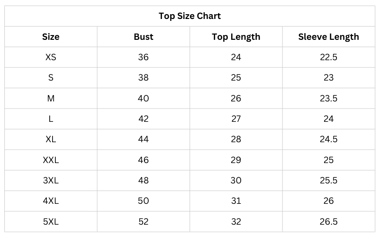Screen dimensions: 379x237
Task: Select the XS size cell
Action: (51, 57)
